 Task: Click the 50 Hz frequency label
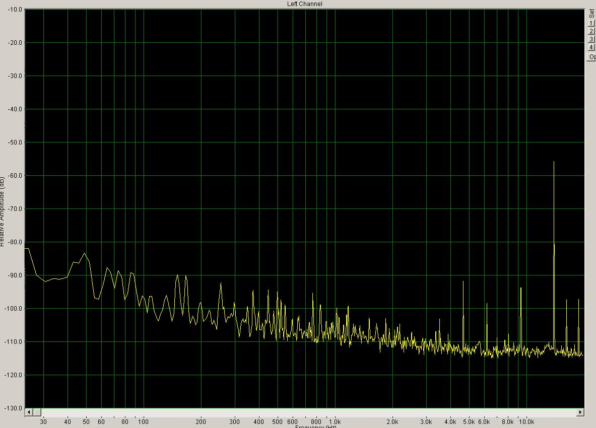point(86,421)
